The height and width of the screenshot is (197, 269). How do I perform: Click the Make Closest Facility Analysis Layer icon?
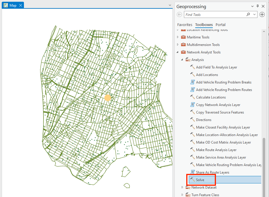(x=193, y=127)
